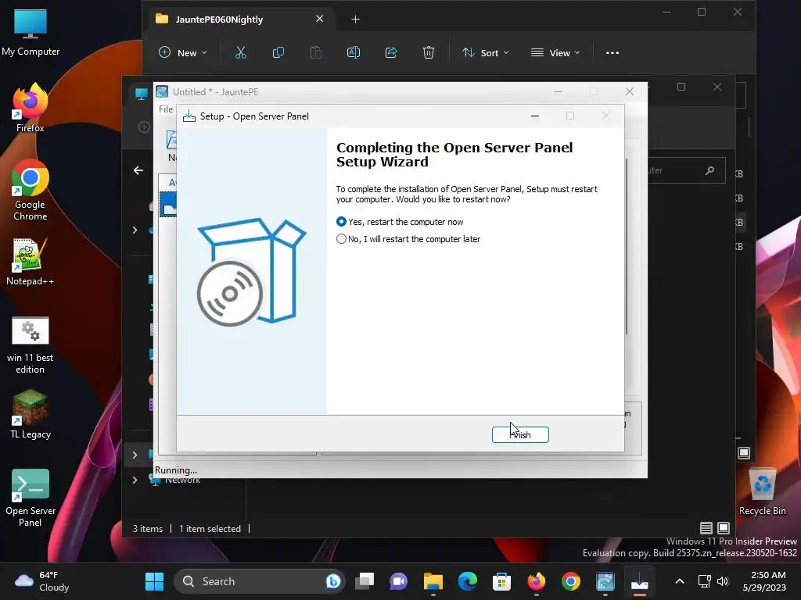
Task: Click the taskbar Search box
Action: [260, 581]
